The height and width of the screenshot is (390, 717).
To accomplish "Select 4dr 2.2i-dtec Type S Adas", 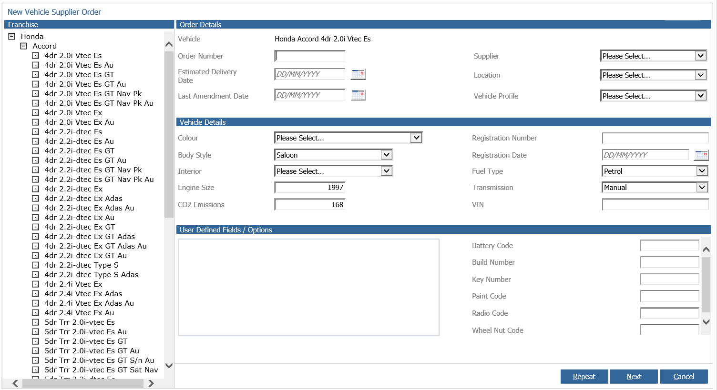I will point(92,274).
